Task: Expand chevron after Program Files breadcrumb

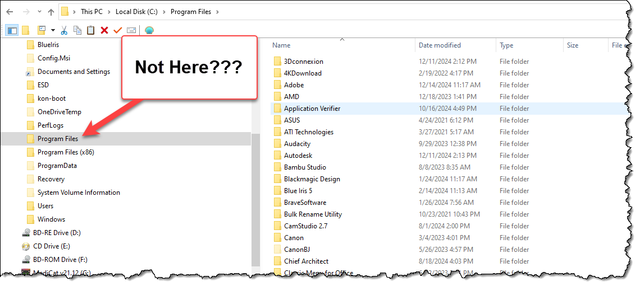Action: 217,12
